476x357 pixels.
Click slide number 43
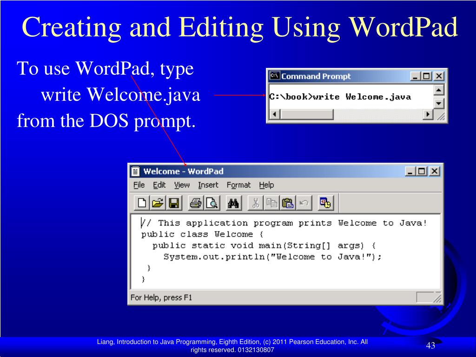(430, 345)
